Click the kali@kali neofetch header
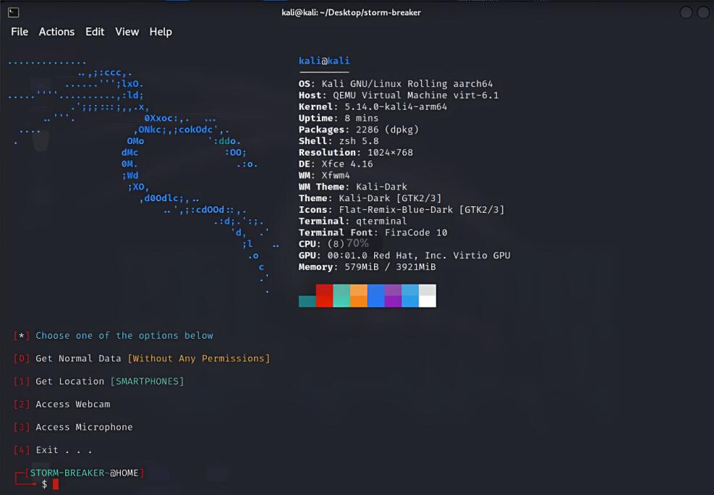The image size is (714, 495). 324,61
